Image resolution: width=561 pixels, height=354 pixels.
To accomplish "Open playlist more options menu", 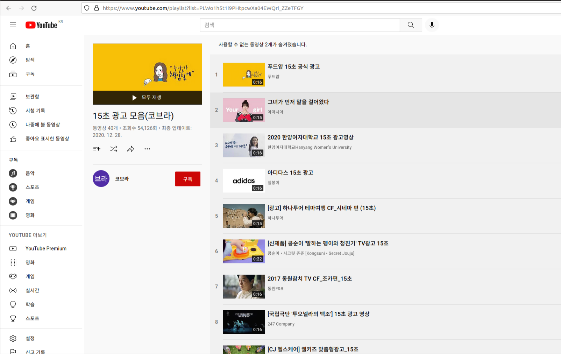I will tap(147, 149).
